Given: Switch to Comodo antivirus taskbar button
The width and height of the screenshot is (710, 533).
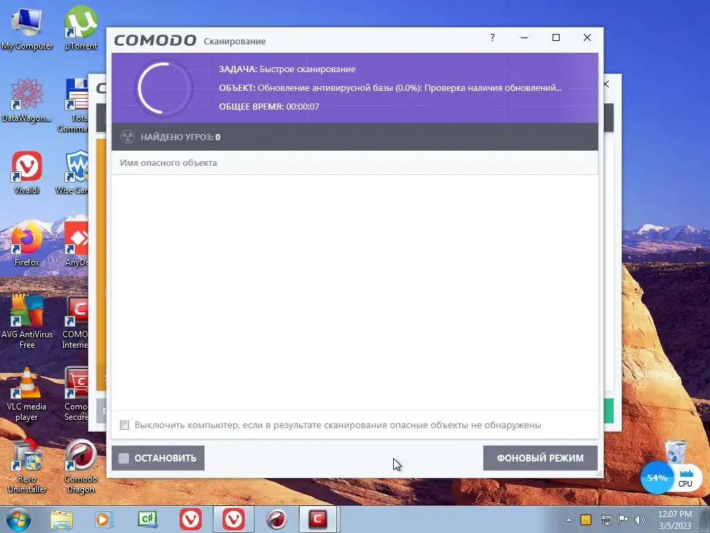Looking at the screenshot, I should pyautogui.click(x=318, y=519).
